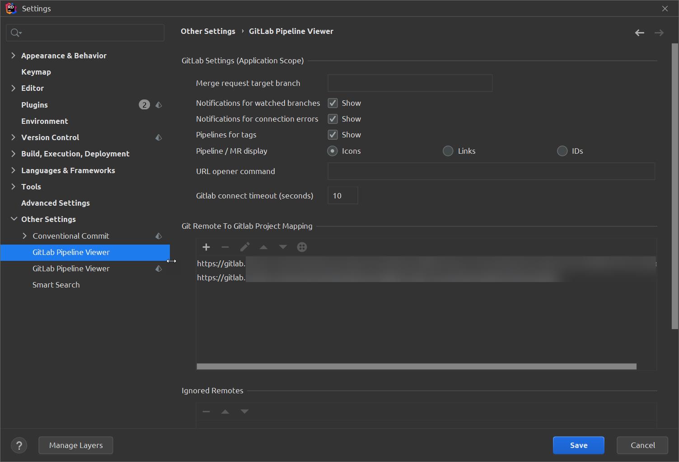Image resolution: width=679 pixels, height=462 pixels.
Task: Expand Languages & Frameworks section
Action: click(x=13, y=170)
